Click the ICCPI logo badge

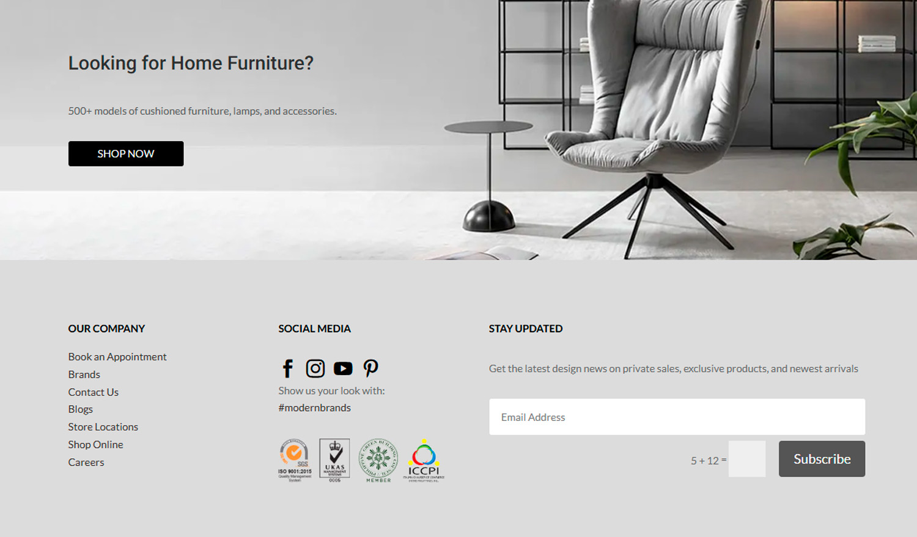424,461
